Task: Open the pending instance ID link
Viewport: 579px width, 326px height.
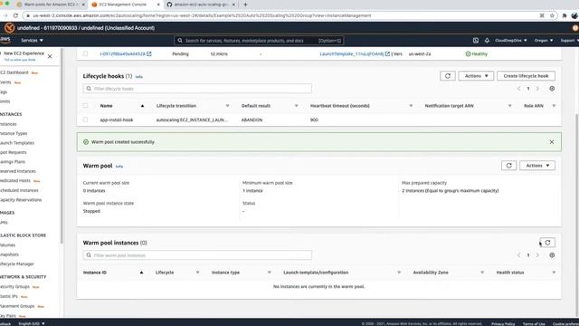Action: coord(122,54)
